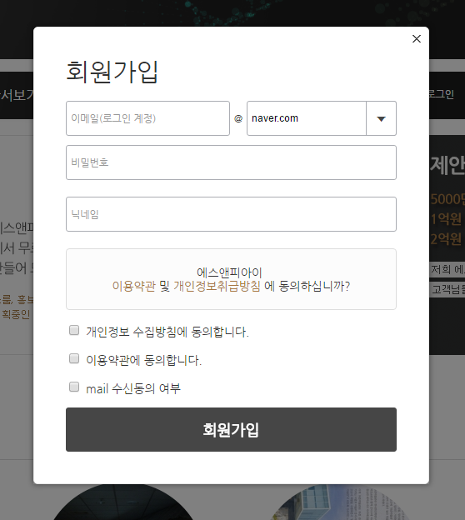The image size is (465, 520).
Task: Submit with the dark 회원가입 button
Action: [231, 429]
